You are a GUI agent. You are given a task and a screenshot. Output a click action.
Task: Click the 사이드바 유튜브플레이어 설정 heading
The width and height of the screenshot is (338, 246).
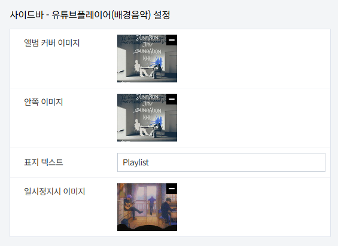click(x=90, y=15)
